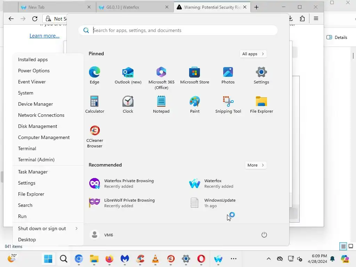
Task: Open the Calculator app
Action: 95,104
